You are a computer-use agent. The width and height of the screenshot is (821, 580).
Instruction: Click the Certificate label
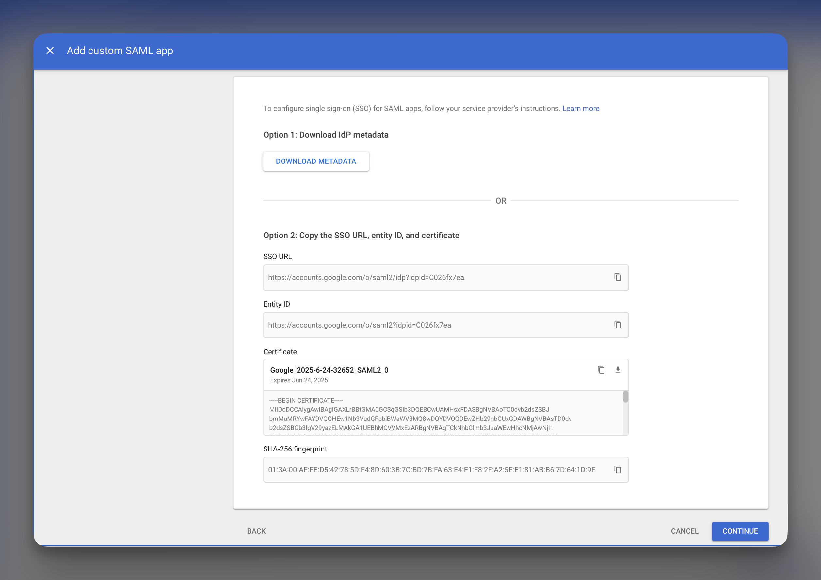coord(280,352)
